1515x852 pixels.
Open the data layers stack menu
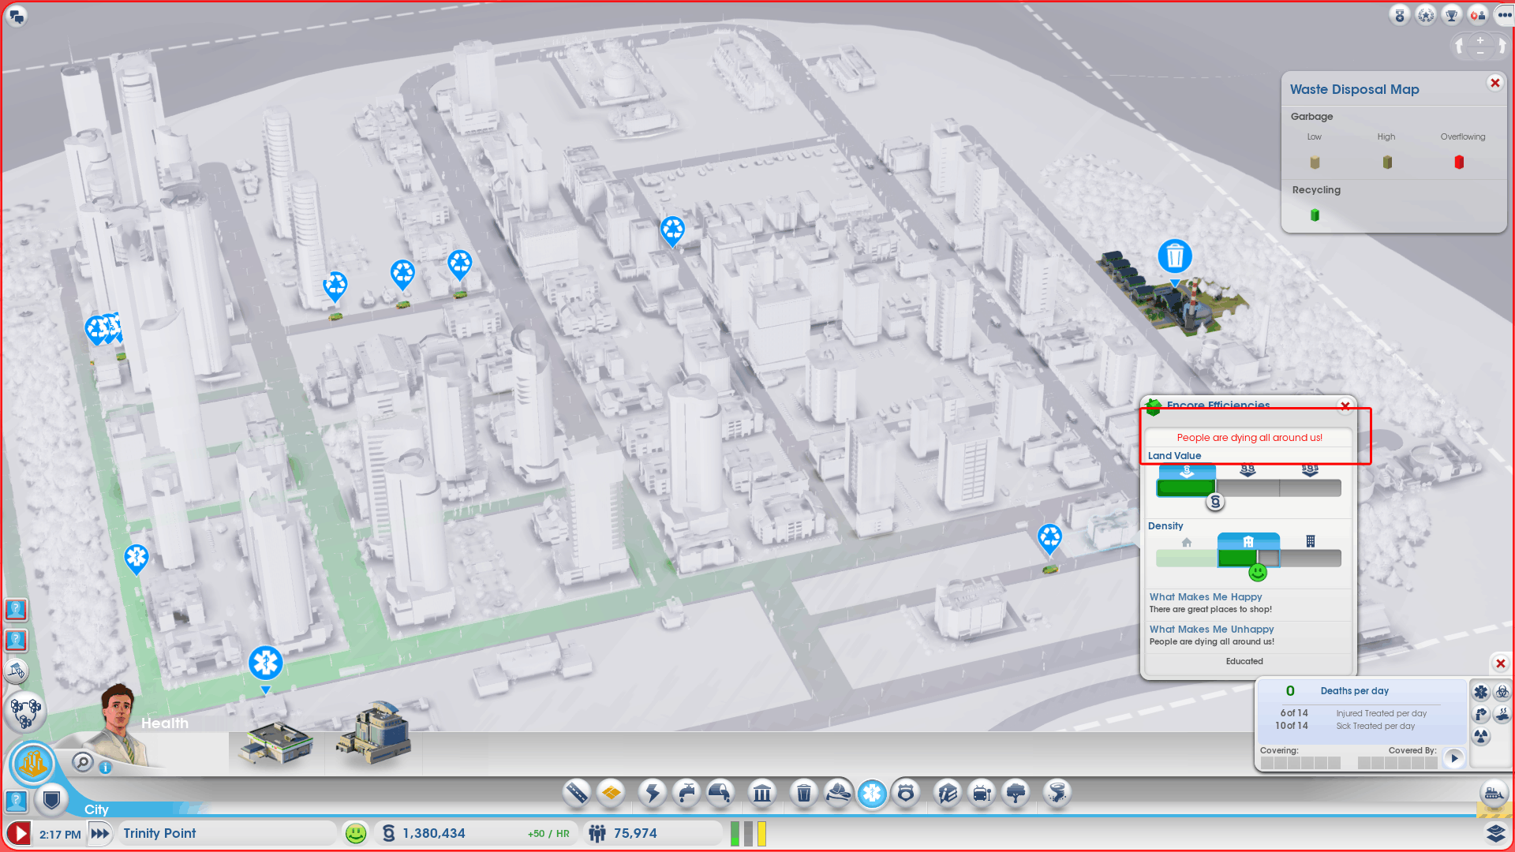[1495, 833]
